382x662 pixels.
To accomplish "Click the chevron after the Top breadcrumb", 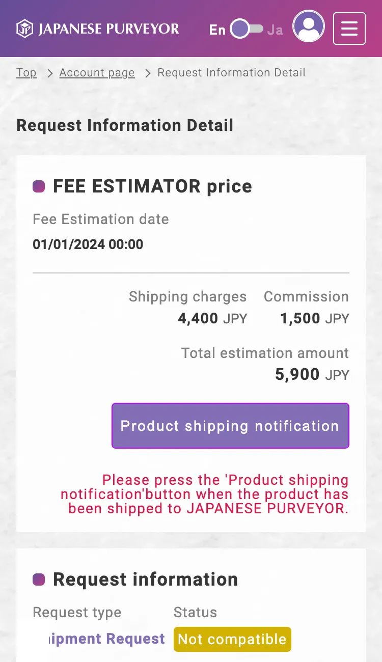I will [49, 73].
